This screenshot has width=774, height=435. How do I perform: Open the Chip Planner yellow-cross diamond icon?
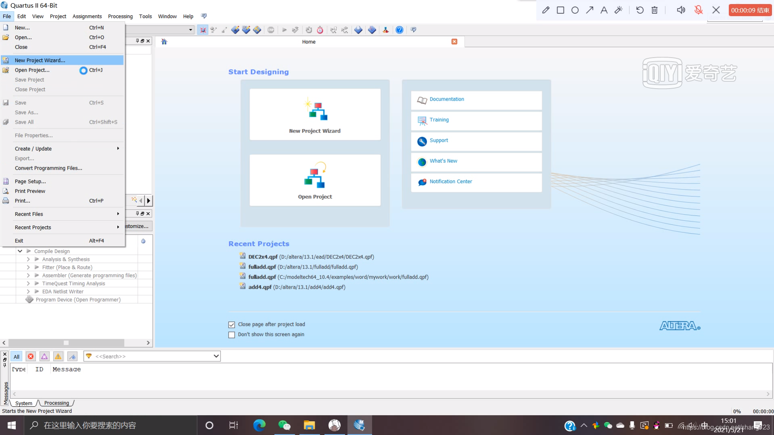257,30
